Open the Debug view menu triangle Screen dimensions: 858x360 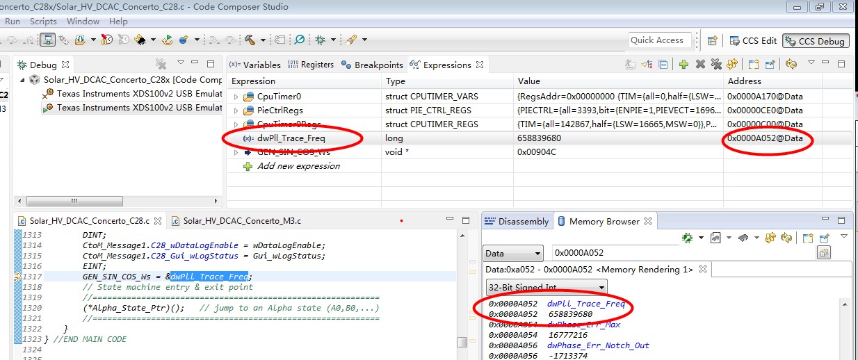click(180, 63)
